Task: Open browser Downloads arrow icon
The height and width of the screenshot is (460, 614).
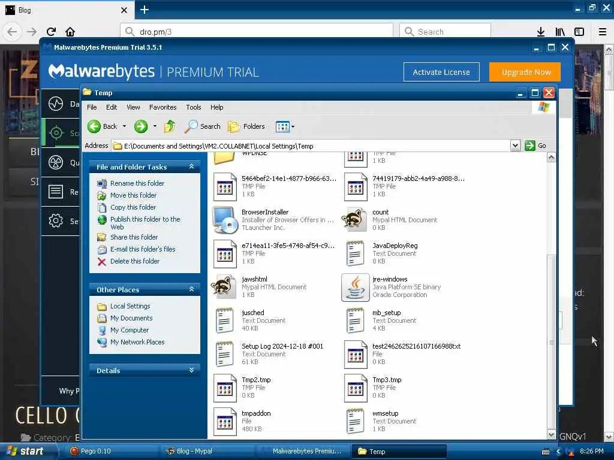Action: pos(541,32)
